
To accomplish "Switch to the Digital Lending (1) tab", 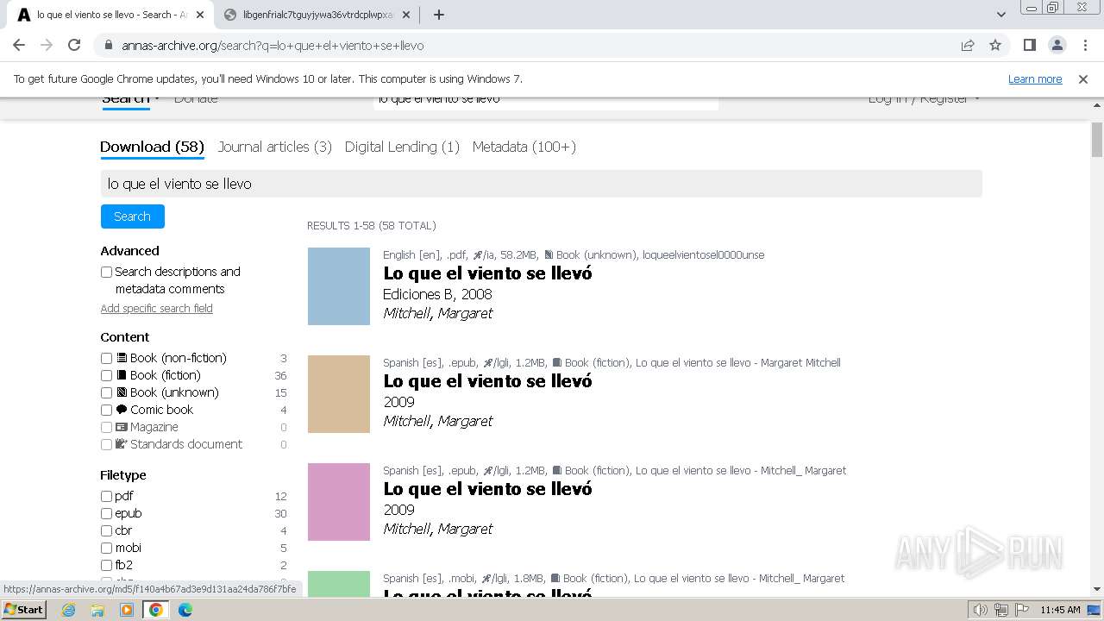I will tap(402, 147).
